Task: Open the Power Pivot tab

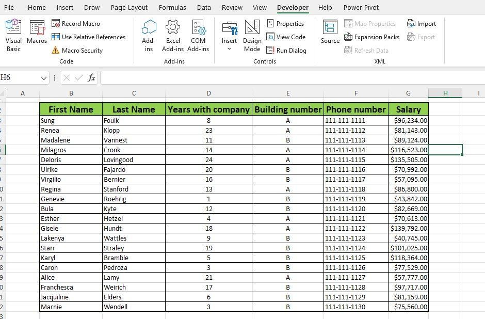Action: (x=361, y=7)
